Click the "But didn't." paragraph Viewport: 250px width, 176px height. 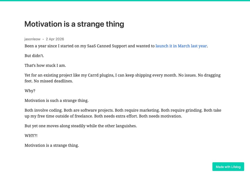coord(34,56)
